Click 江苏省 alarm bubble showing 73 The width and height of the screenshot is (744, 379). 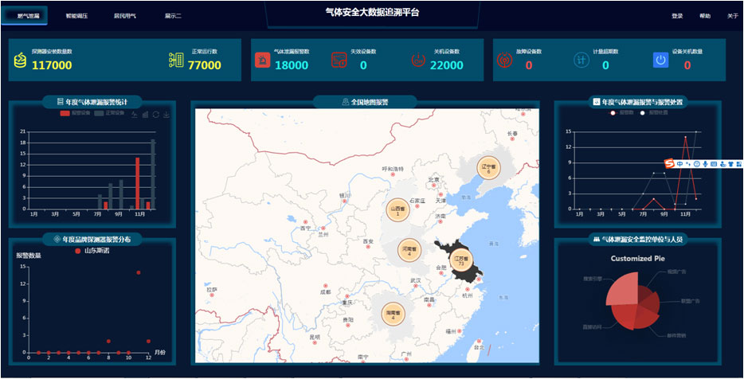click(x=460, y=260)
